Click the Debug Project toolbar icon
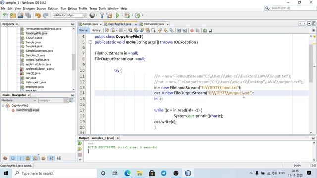The image size is (317, 178). pyautogui.click(x=127, y=15)
